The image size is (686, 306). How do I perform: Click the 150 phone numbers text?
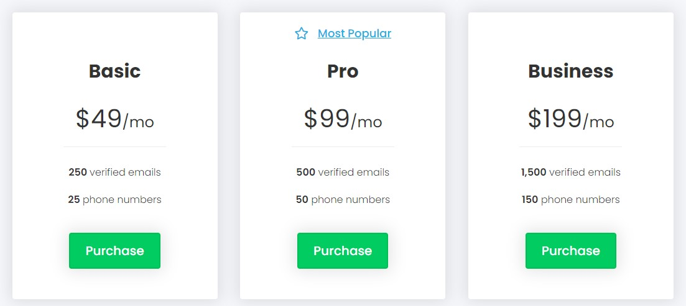pyautogui.click(x=570, y=199)
